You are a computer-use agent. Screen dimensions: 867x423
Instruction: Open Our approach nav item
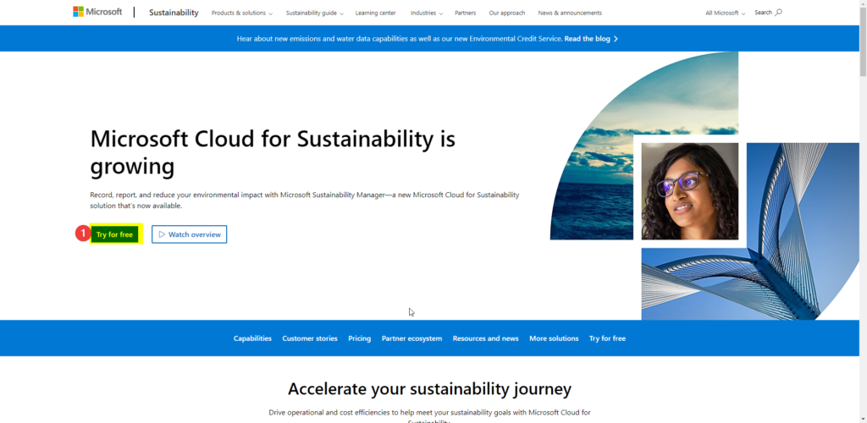[x=507, y=13]
